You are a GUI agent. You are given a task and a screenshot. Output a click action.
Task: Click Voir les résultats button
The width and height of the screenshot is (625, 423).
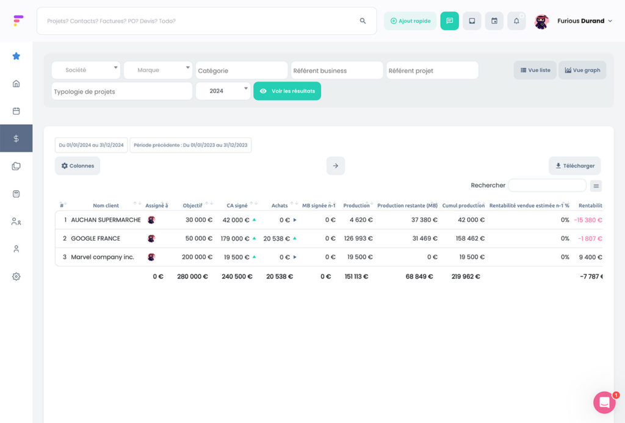[287, 91]
